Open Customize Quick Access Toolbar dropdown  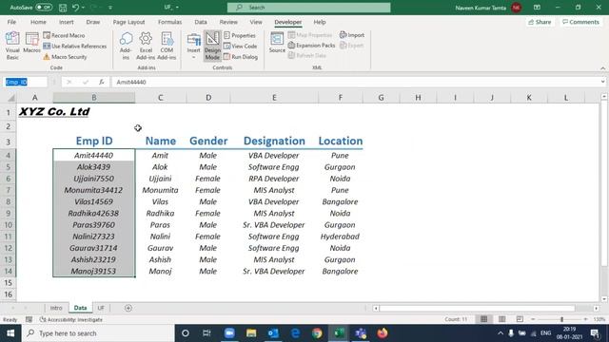[110, 8]
